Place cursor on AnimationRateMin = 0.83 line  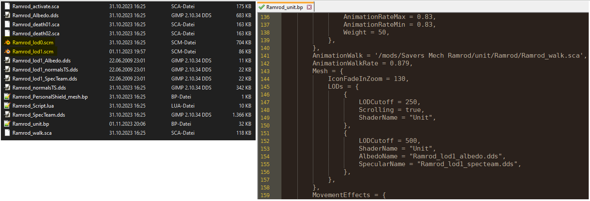tap(389, 25)
